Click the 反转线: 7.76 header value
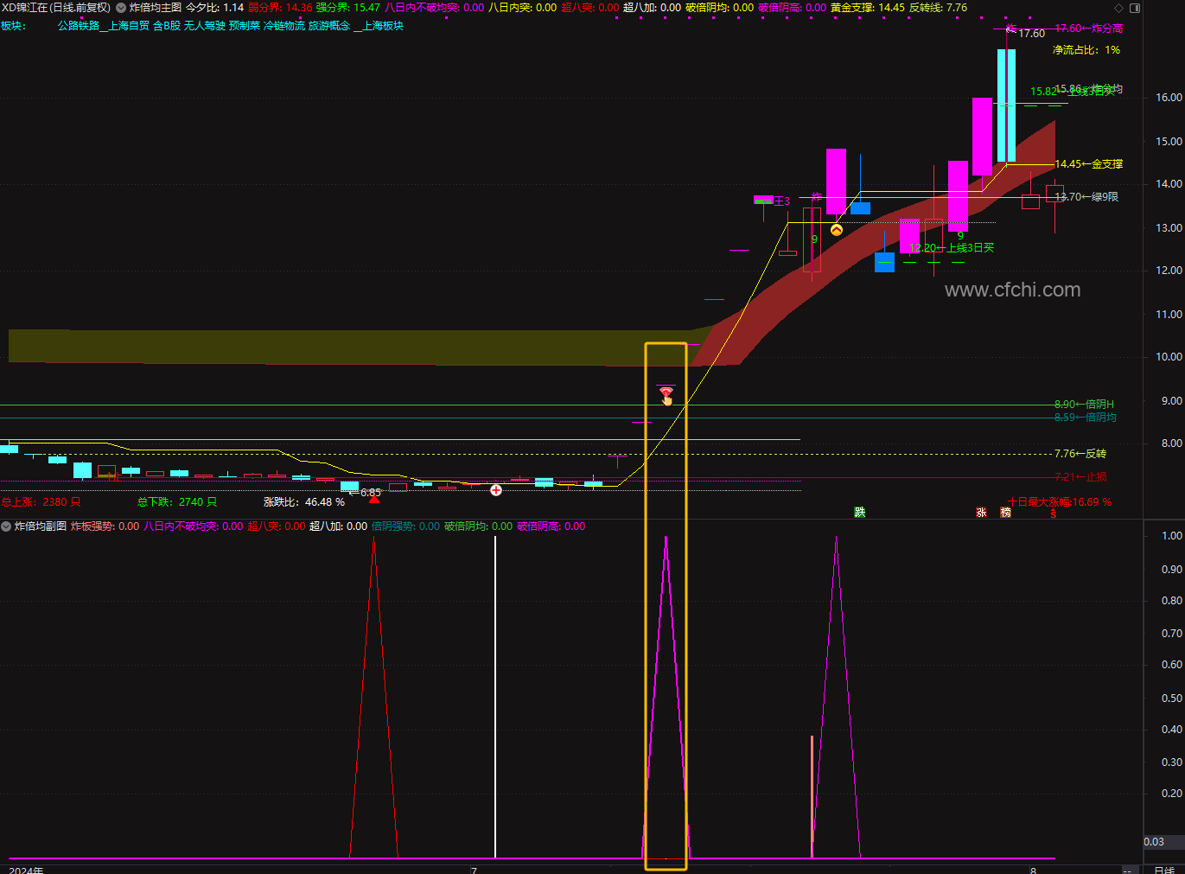This screenshot has width=1185, height=874. (x=939, y=8)
